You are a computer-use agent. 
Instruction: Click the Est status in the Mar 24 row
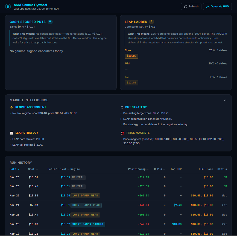pos(224,205)
